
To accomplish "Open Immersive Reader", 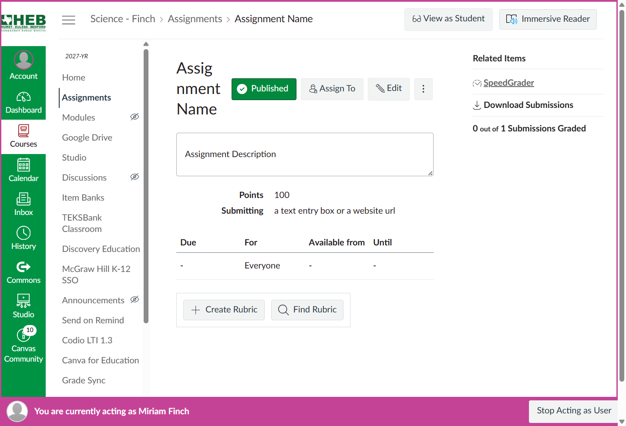I will [548, 19].
